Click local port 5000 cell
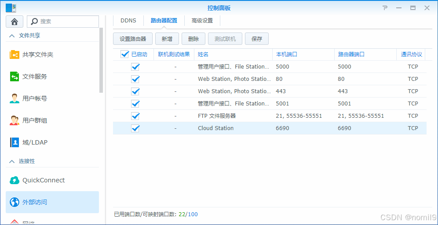Viewport: 438px width, 225px height. (x=282, y=67)
